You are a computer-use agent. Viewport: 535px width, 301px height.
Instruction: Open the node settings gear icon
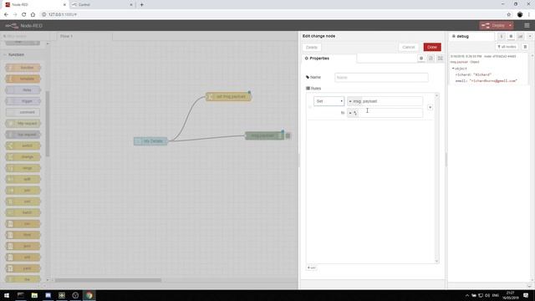(421, 59)
